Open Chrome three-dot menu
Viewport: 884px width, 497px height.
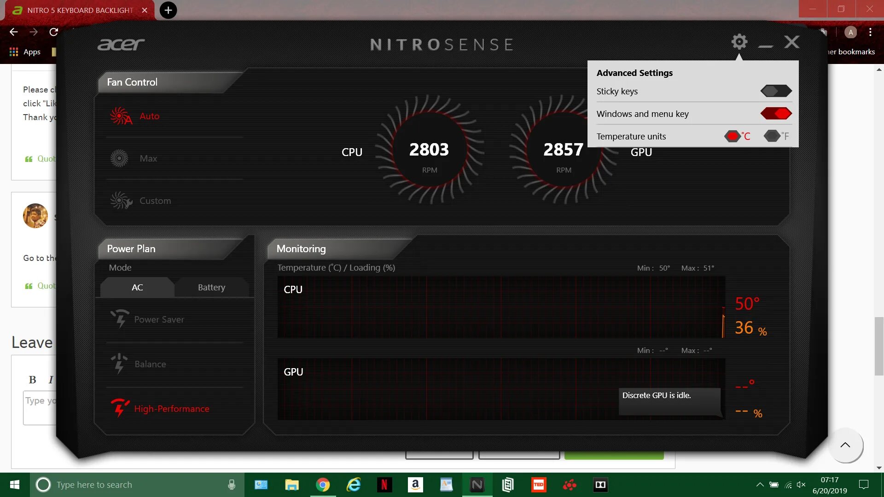(870, 32)
